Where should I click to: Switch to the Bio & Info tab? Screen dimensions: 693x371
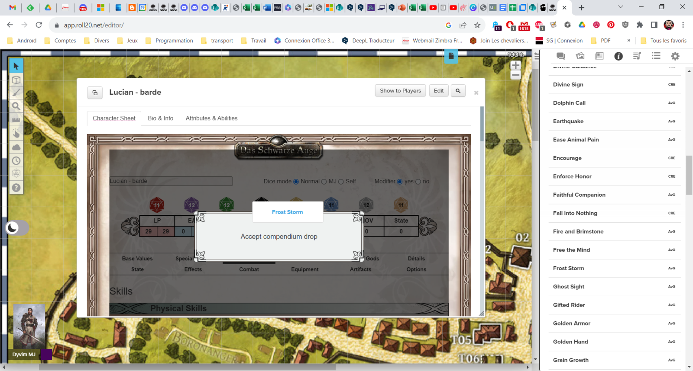160,118
